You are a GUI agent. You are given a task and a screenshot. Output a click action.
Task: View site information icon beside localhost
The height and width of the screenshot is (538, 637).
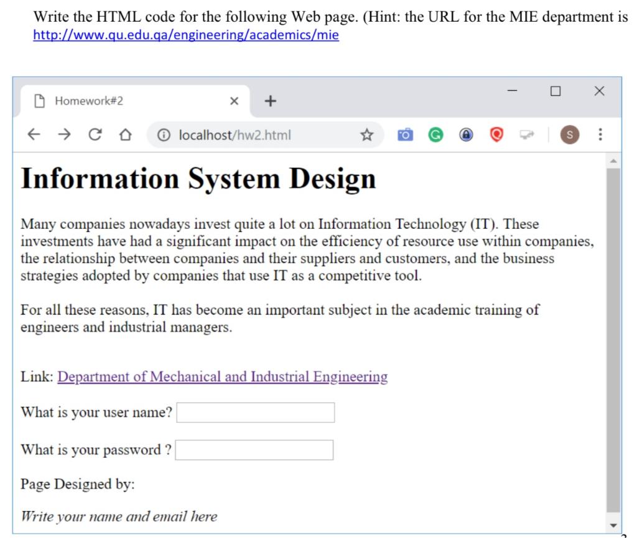coord(164,135)
